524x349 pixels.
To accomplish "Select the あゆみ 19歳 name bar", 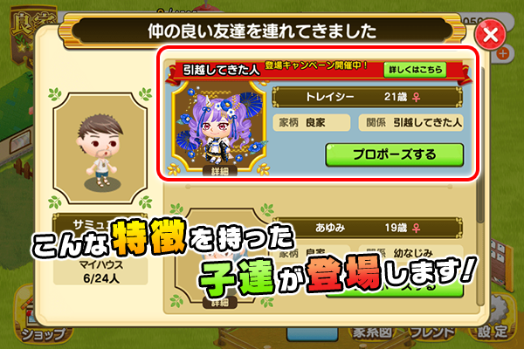I will 368,228.
